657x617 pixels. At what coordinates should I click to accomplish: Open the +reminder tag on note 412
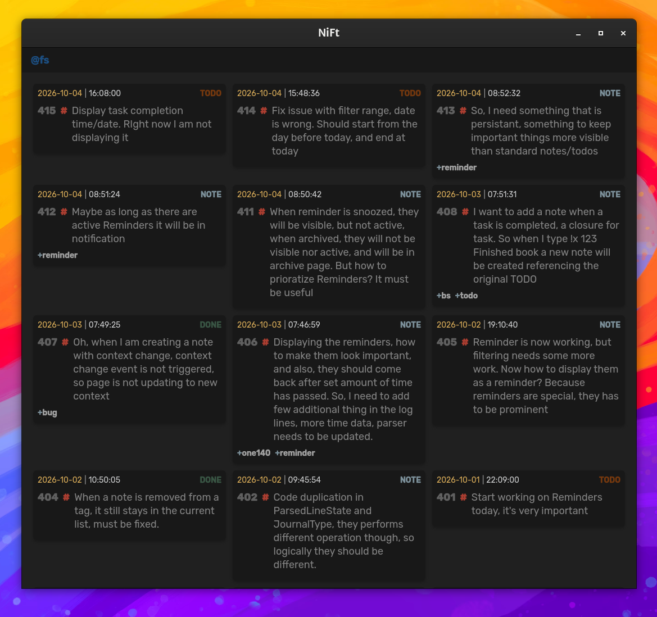[57, 255]
